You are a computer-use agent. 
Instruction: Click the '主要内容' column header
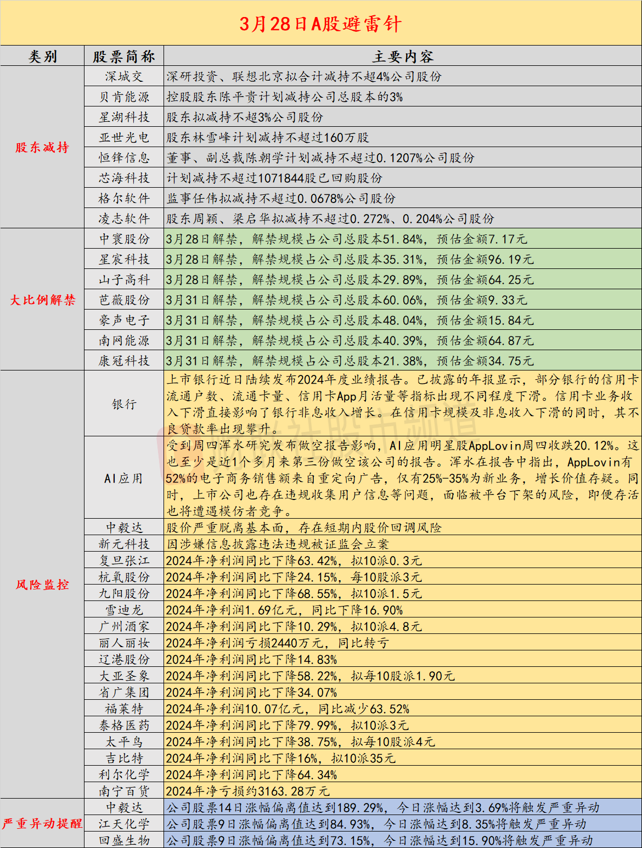point(402,57)
